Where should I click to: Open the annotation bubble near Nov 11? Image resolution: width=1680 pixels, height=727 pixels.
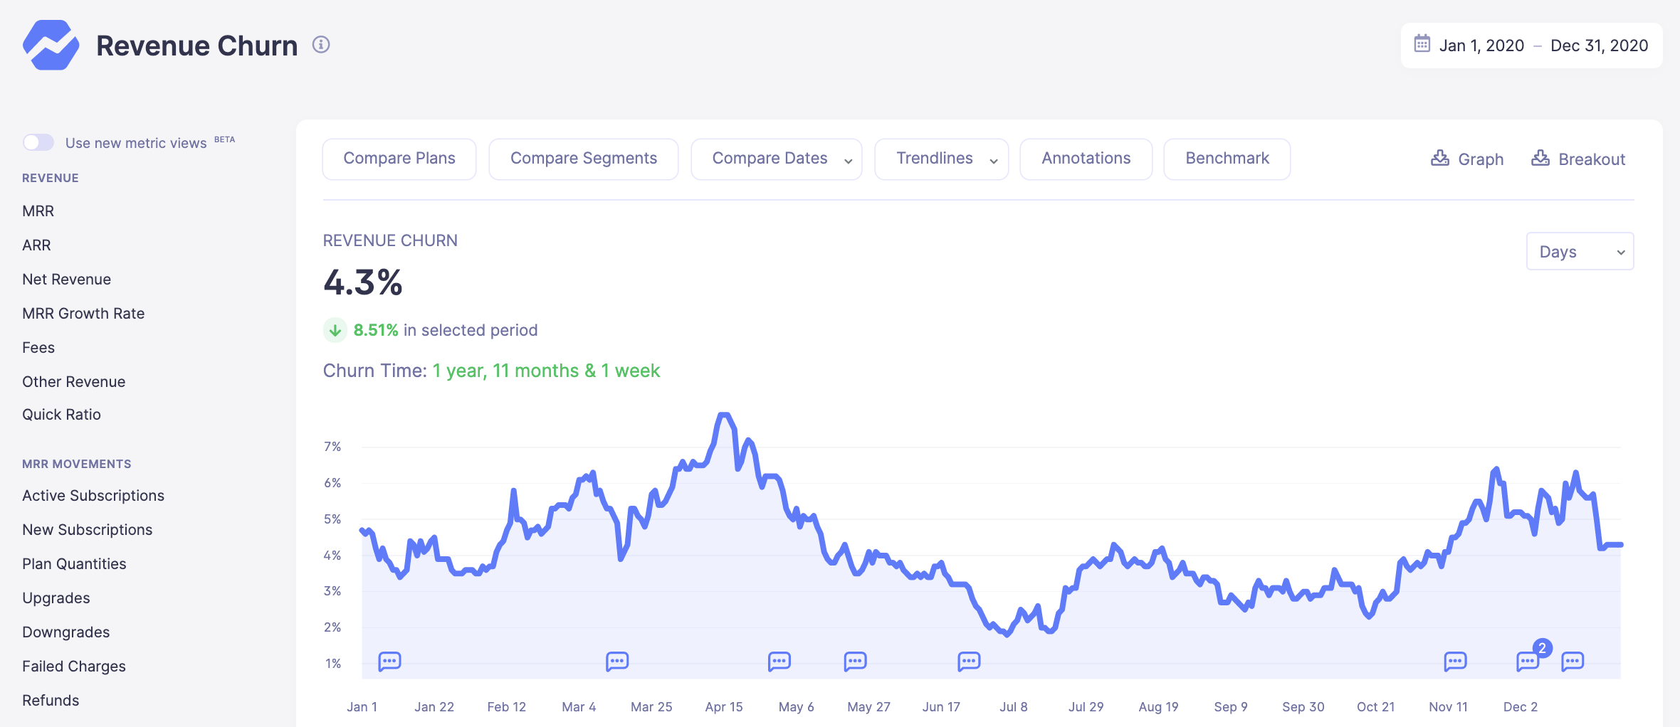[1455, 662]
